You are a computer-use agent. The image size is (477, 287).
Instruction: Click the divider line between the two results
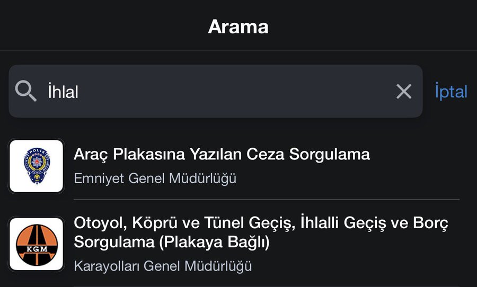[266, 200]
